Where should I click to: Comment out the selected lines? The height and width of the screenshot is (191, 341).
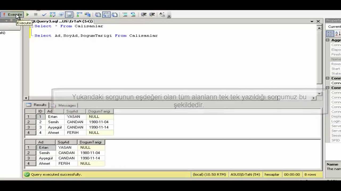pyautogui.click(x=125, y=15)
